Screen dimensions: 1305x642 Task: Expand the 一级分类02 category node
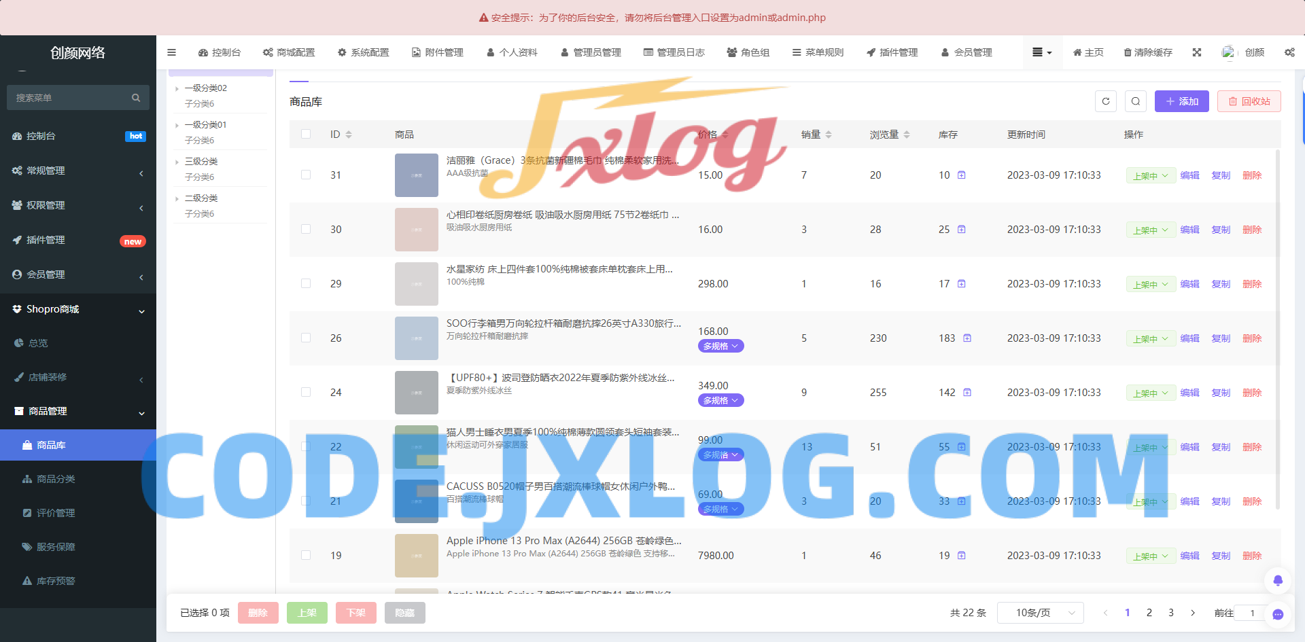pos(177,88)
